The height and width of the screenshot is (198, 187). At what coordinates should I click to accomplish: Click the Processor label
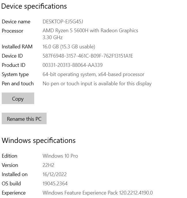point(12,31)
